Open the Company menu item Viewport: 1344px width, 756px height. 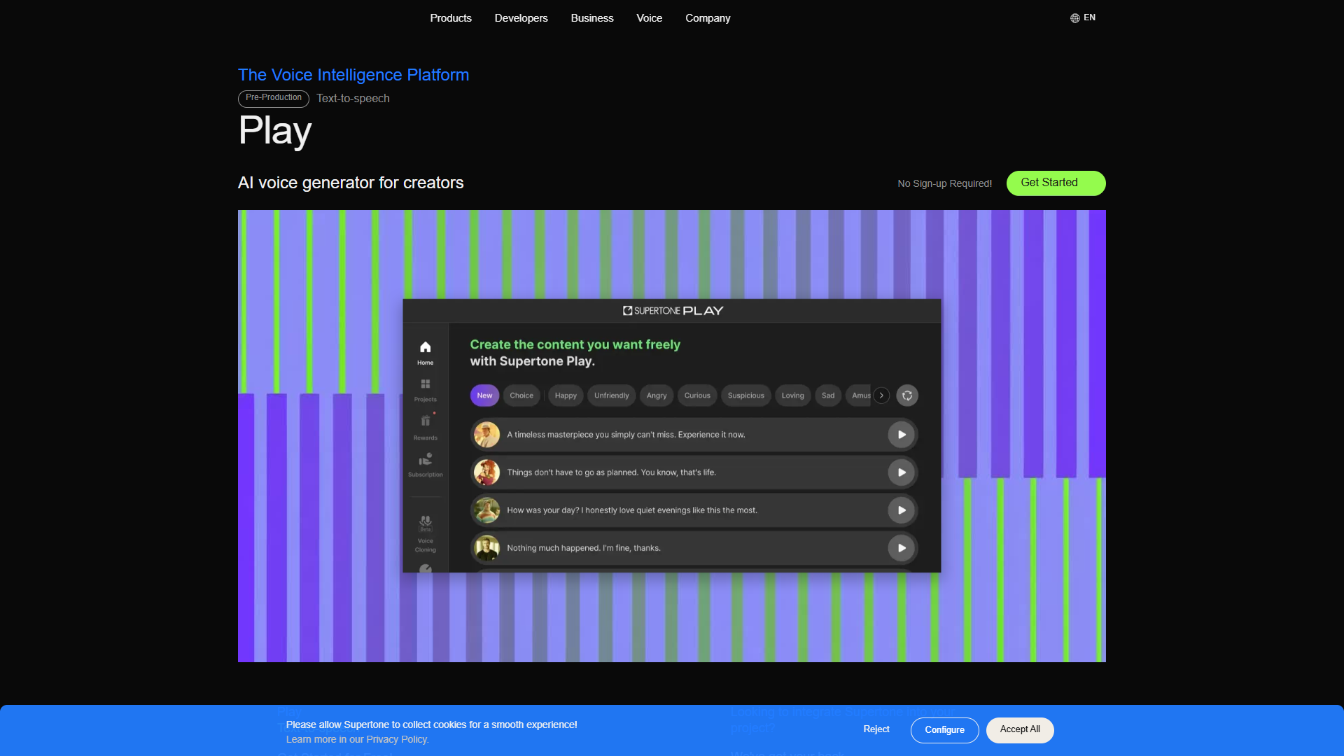click(x=708, y=18)
